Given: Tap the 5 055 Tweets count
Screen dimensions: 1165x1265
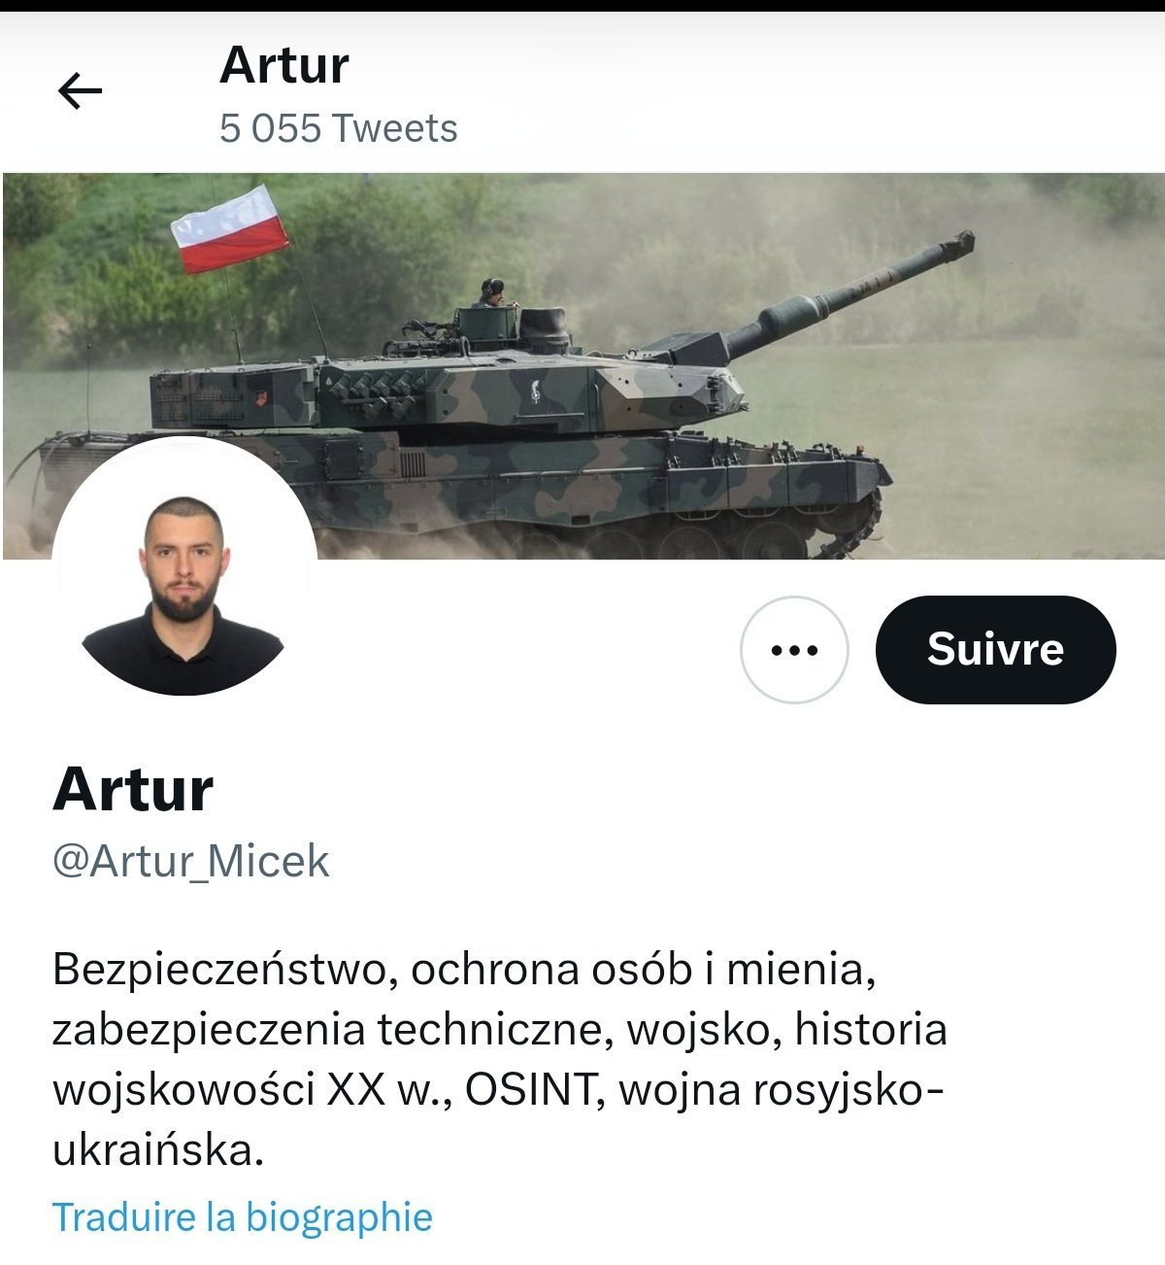Looking at the screenshot, I should click(x=338, y=128).
